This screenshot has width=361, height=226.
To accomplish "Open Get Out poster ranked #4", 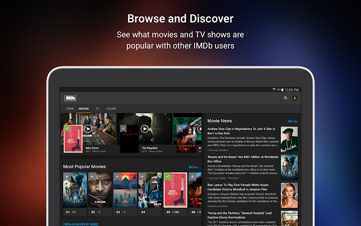I will click(x=150, y=190).
